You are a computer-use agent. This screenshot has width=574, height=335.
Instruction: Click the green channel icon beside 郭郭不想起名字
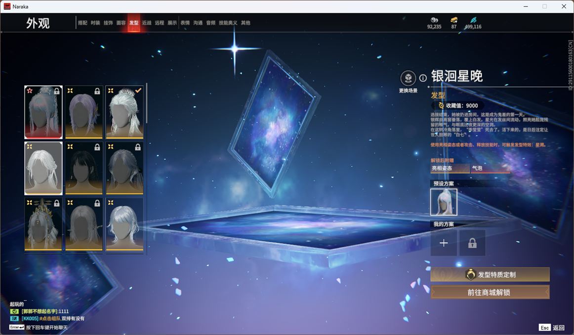(14, 311)
